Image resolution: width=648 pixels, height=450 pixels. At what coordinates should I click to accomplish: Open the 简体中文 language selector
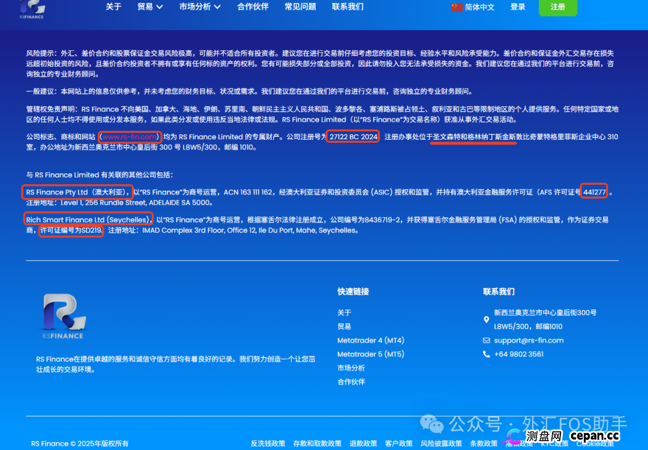click(x=478, y=7)
